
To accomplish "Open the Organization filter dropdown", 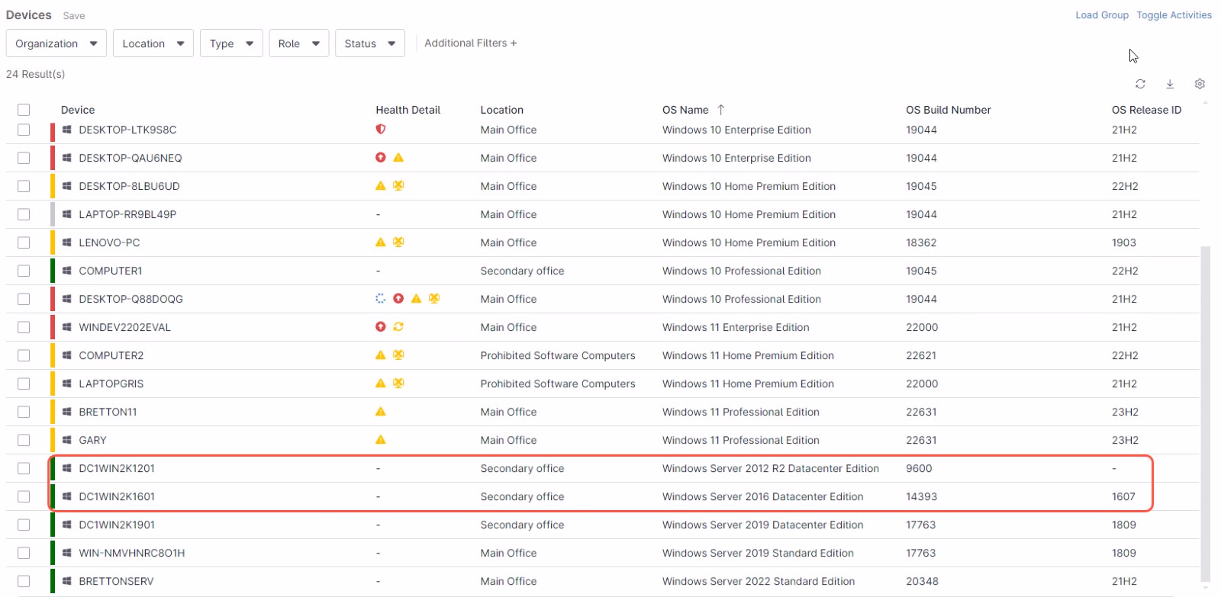I will click(x=56, y=43).
